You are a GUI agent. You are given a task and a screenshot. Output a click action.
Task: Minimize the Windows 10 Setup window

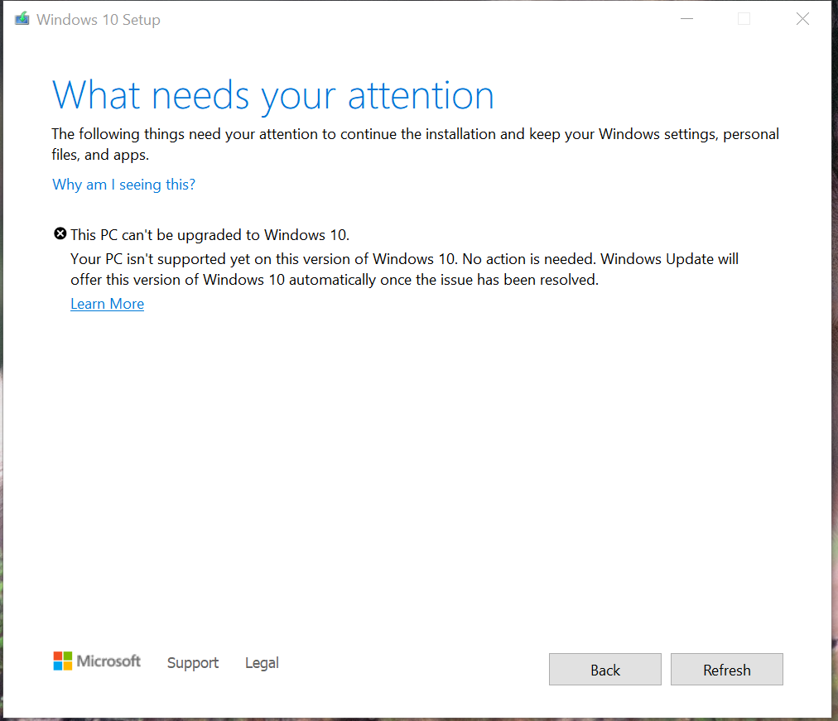(686, 19)
